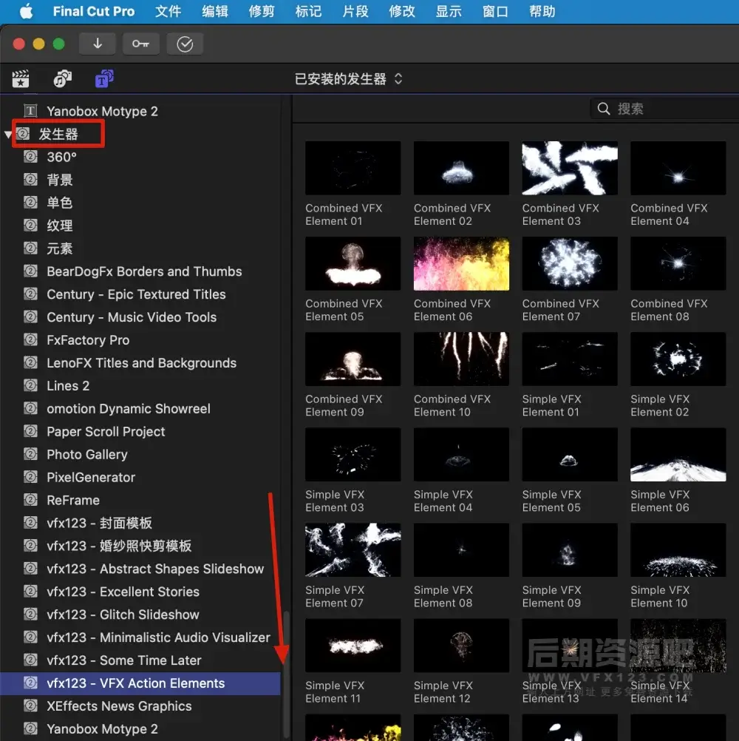Click the title icon beside top Yanobox Motype 2
Image resolution: width=739 pixels, height=741 pixels.
31,111
